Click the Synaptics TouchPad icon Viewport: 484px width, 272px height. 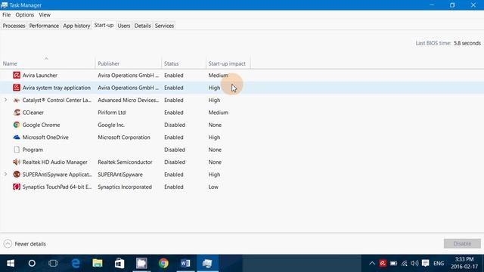click(17, 187)
